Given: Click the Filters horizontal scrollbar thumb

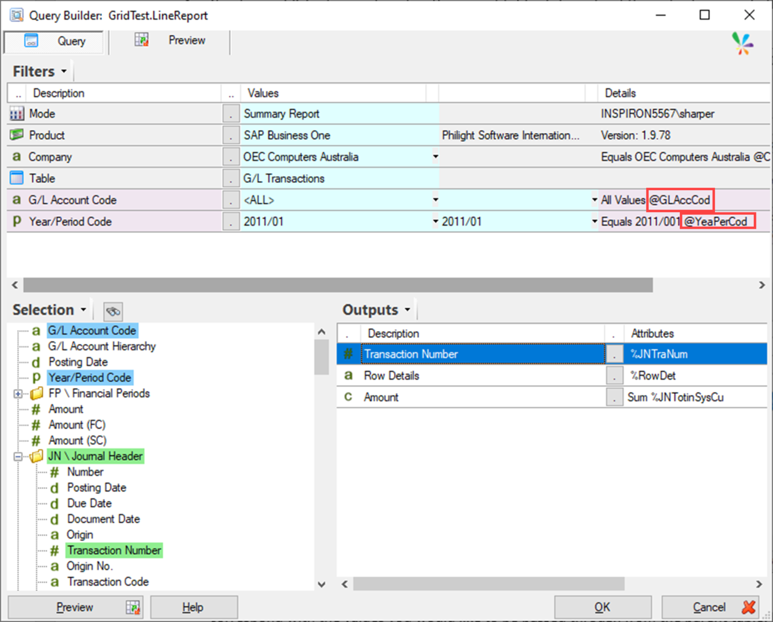Looking at the screenshot, I should 338,285.
